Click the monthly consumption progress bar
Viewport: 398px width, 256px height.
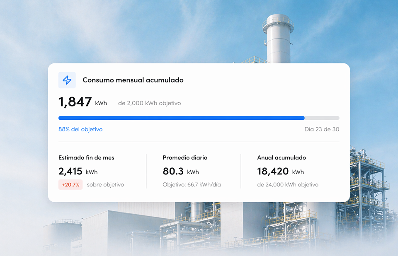(199, 118)
